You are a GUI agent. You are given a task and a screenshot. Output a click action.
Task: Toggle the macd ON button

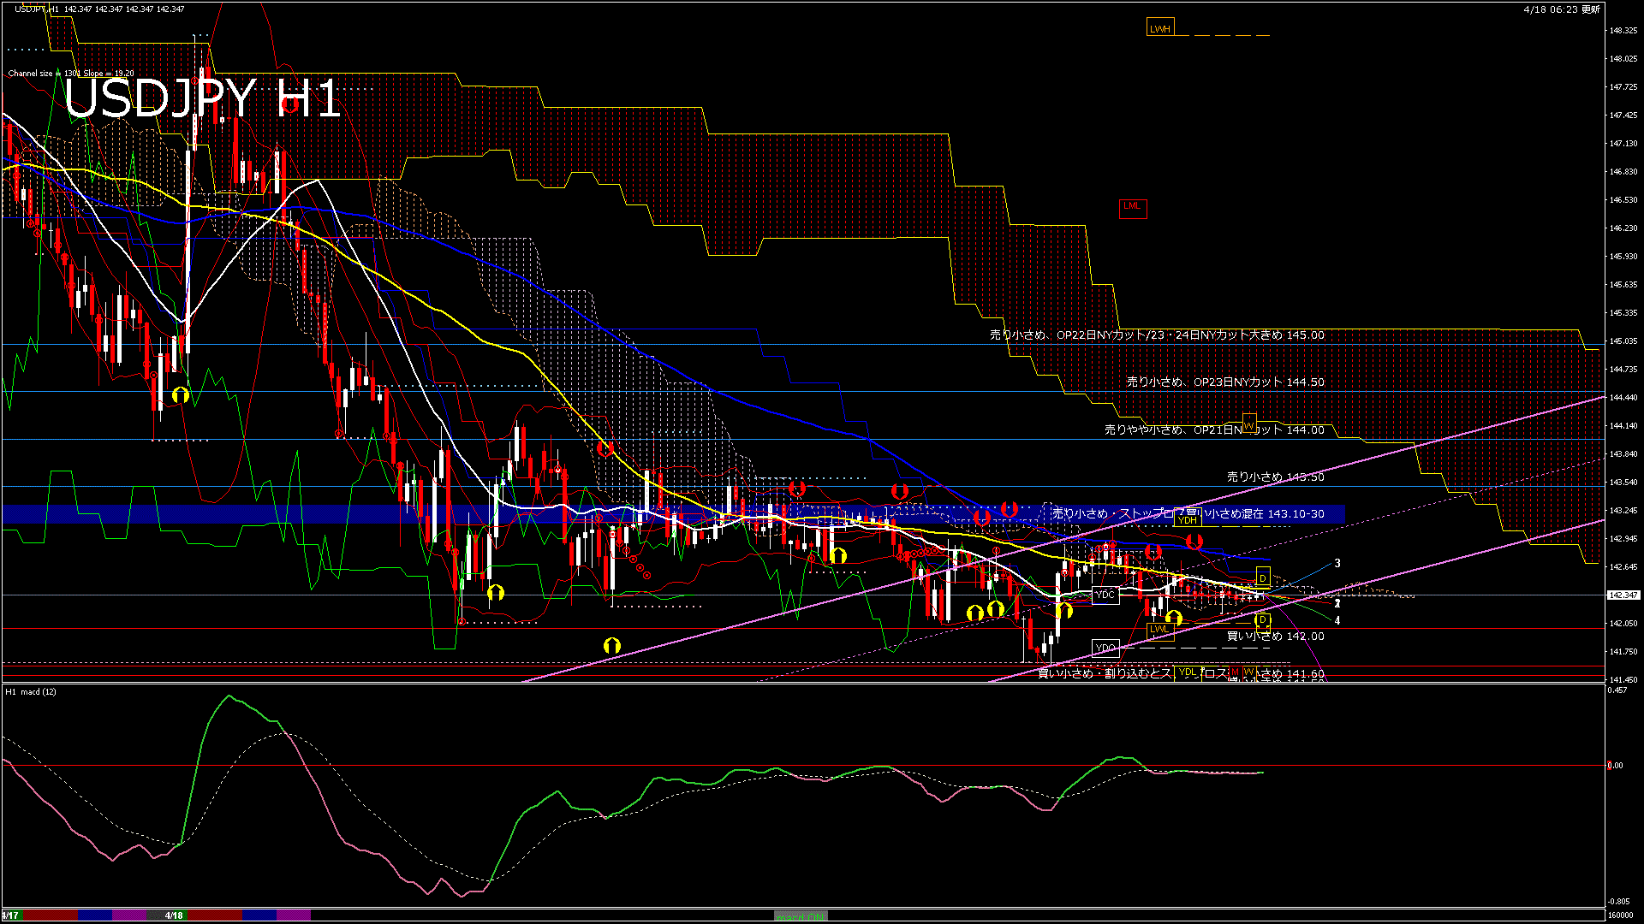tap(801, 916)
